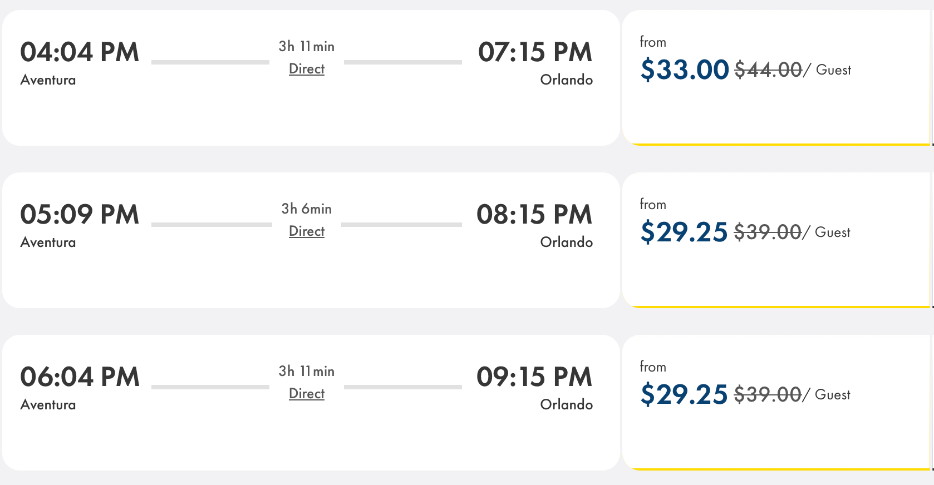Click the Direct link on the 5:09 PM trip
Image resolution: width=934 pixels, height=485 pixels.
[x=306, y=231]
